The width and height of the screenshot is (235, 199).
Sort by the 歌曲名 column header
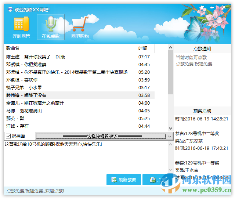point(70,48)
